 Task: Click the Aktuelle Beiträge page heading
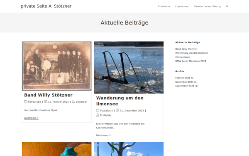tap(124, 22)
